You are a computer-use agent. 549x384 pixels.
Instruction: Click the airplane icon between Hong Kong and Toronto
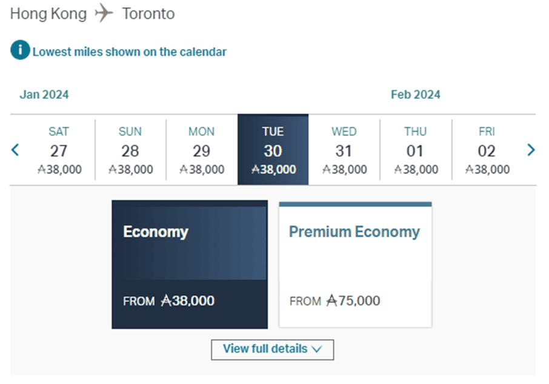coord(104,13)
